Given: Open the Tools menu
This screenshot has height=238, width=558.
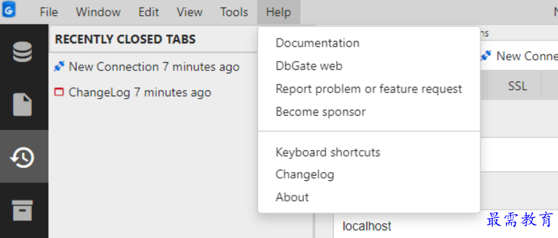Looking at the screenshot, I should (x=234, y=12).
